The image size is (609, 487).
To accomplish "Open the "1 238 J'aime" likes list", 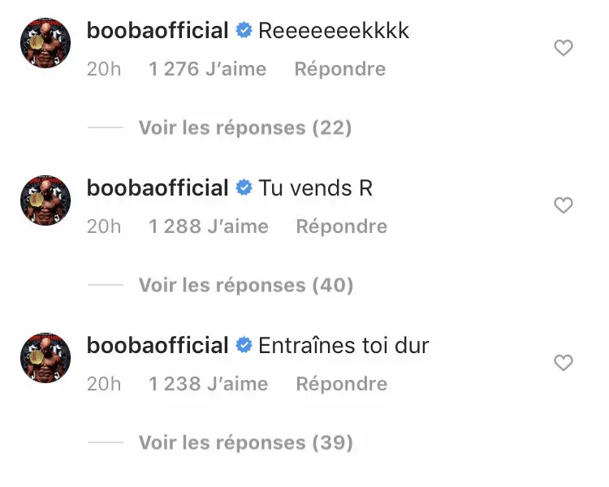I will point(208,383).
